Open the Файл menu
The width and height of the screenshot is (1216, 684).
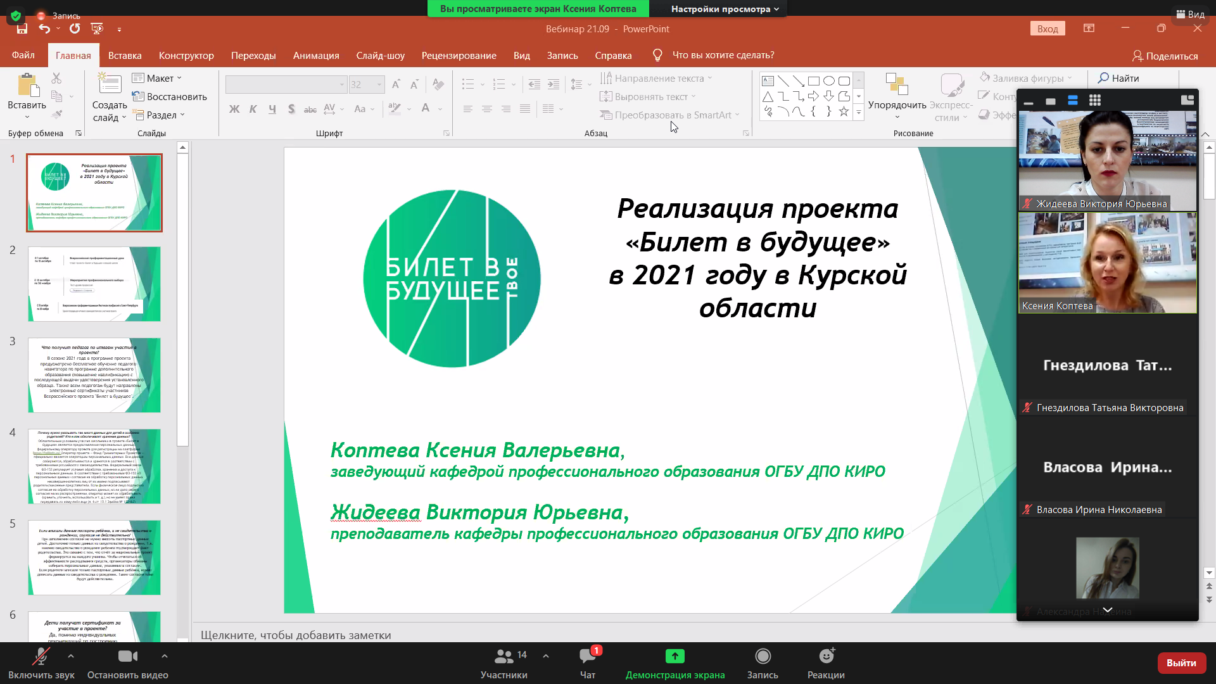click(x=23, y=55)
